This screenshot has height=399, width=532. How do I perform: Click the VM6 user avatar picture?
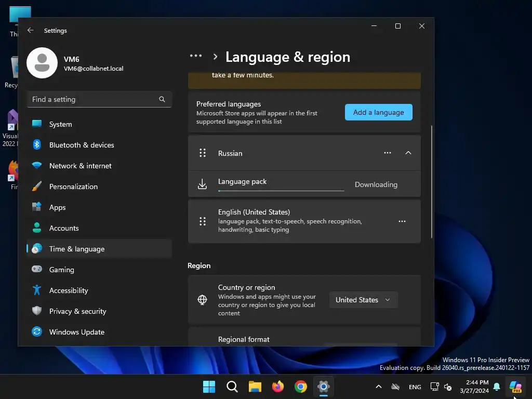(42, 63)
